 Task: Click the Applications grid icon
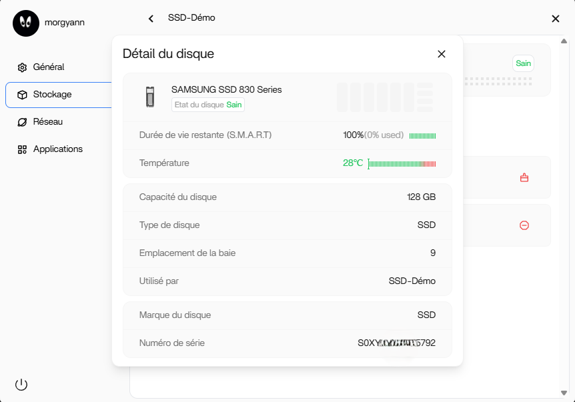22,149
